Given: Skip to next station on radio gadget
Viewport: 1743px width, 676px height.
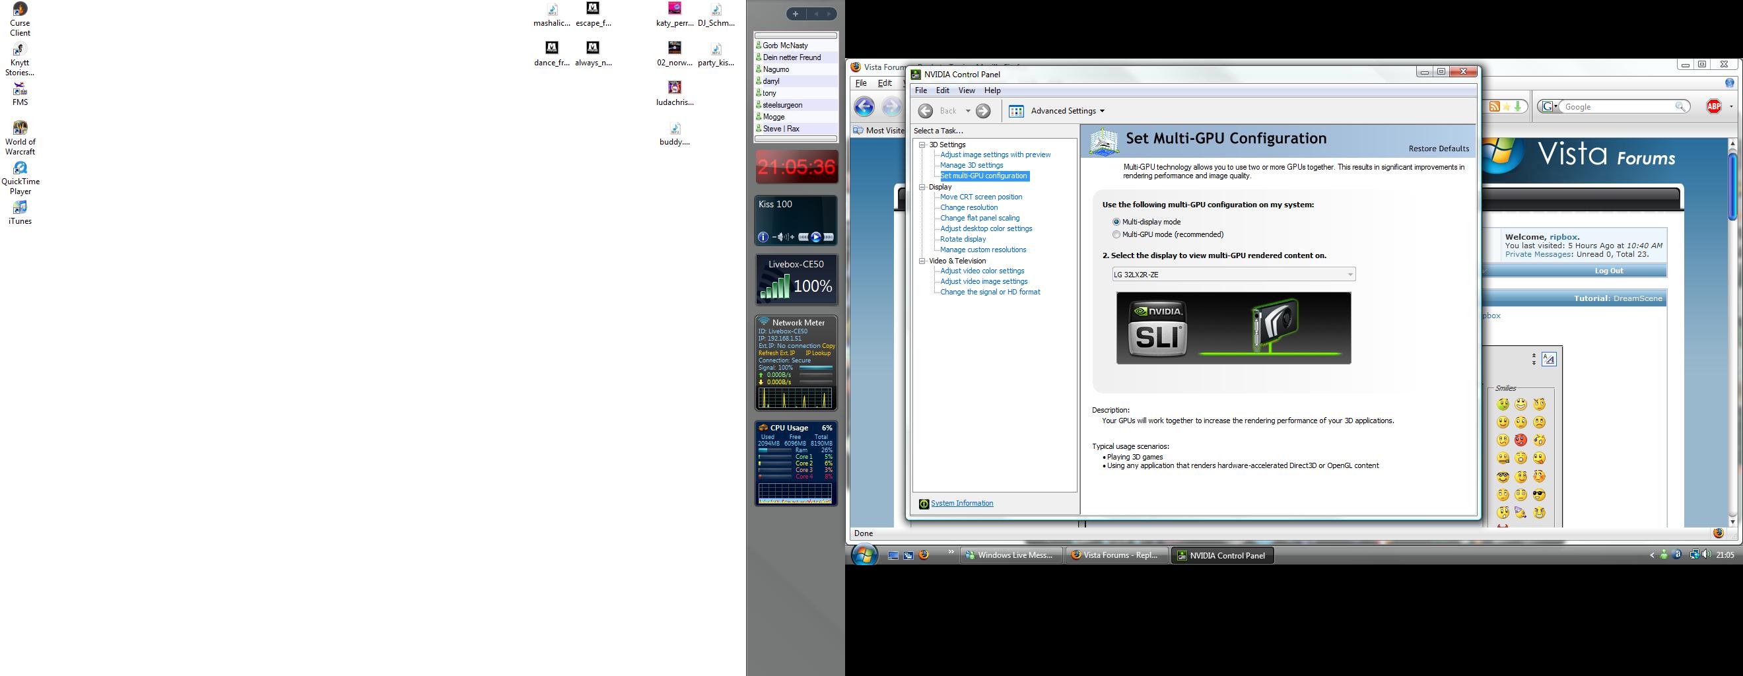Looking at the screenshot, I should click(829, 237).
